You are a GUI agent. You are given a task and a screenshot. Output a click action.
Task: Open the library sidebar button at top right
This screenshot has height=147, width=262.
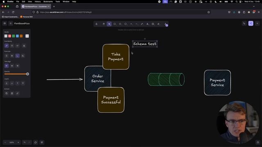click(x=257, y=24)
